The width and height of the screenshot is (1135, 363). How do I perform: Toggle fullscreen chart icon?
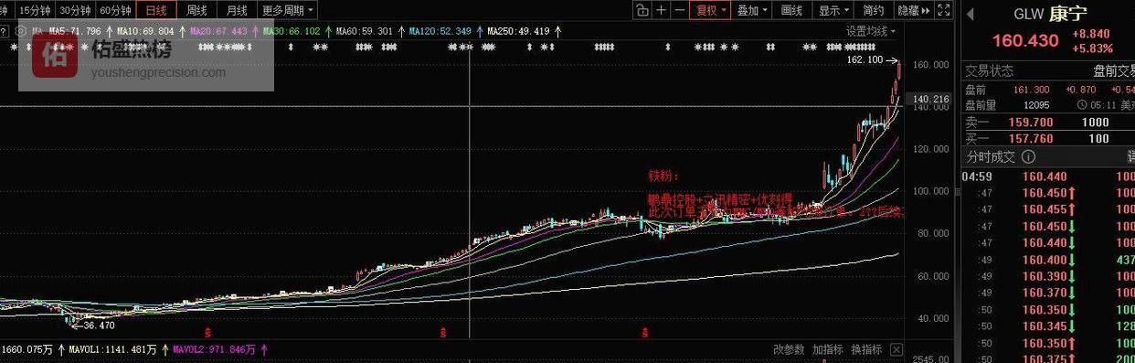coord(943,10)
